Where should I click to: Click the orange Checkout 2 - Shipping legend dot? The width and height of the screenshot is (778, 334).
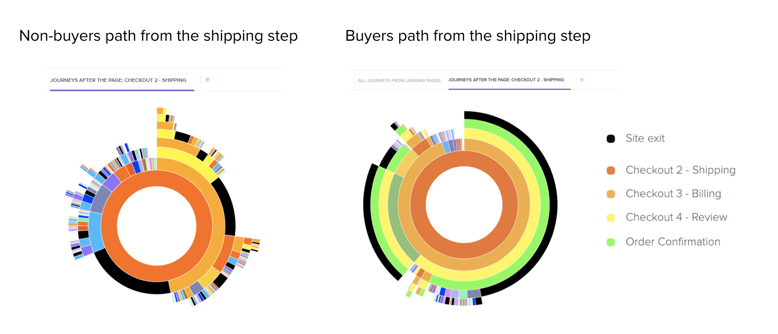coord(611,170)
